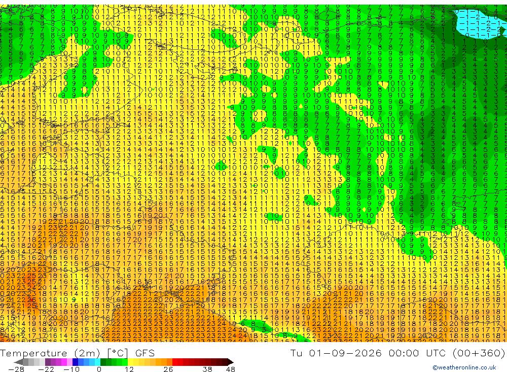Click the 48 label on the legend
Viewport: 507px width, 372px height.
pos(231,369)
